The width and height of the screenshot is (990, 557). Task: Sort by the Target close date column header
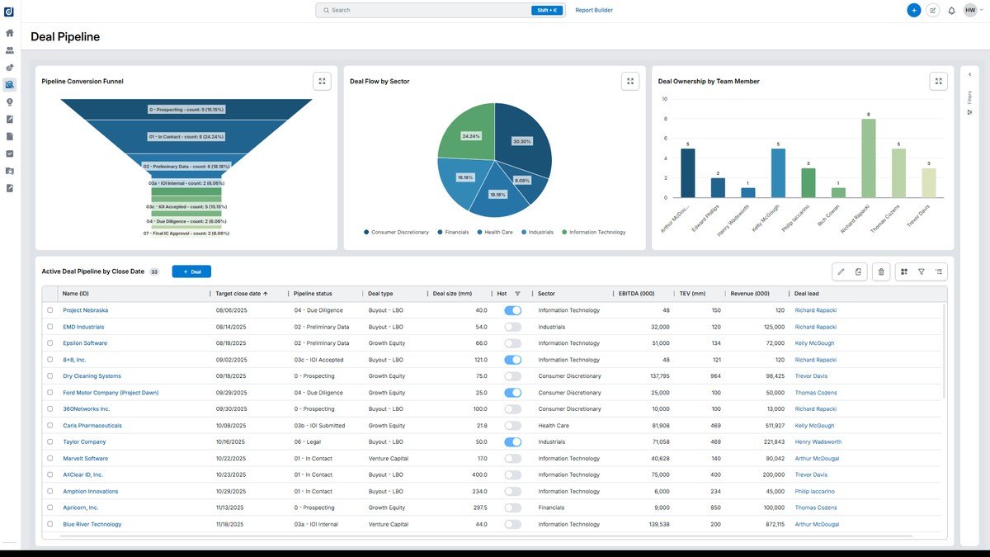point(242,294)
